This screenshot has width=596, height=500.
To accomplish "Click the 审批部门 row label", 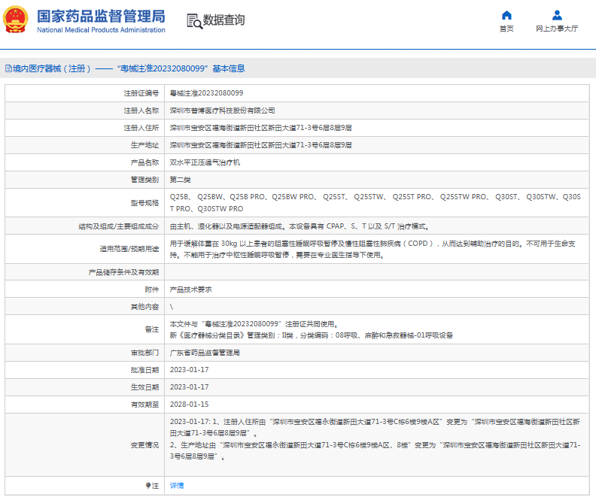I will pyautogui.click(x=144, y=353).
